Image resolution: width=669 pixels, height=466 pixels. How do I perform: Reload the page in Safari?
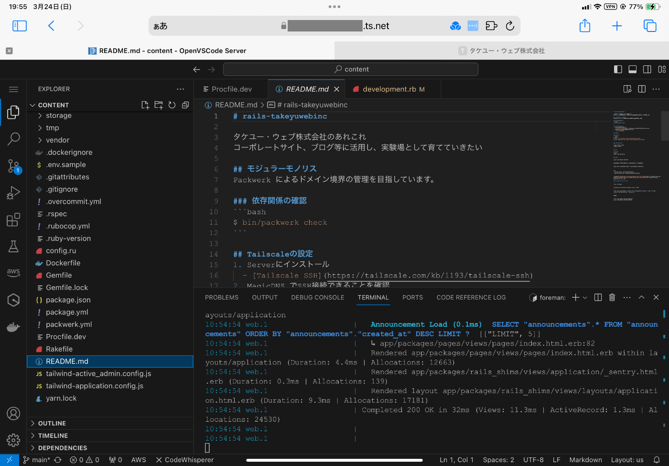tap(510, 26)
